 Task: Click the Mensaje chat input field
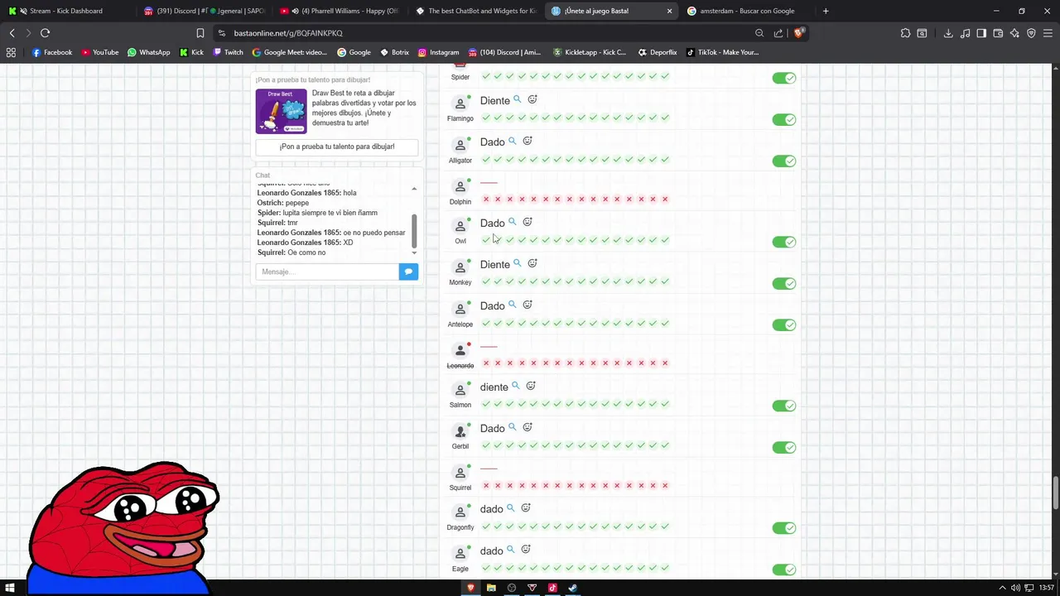327,272
